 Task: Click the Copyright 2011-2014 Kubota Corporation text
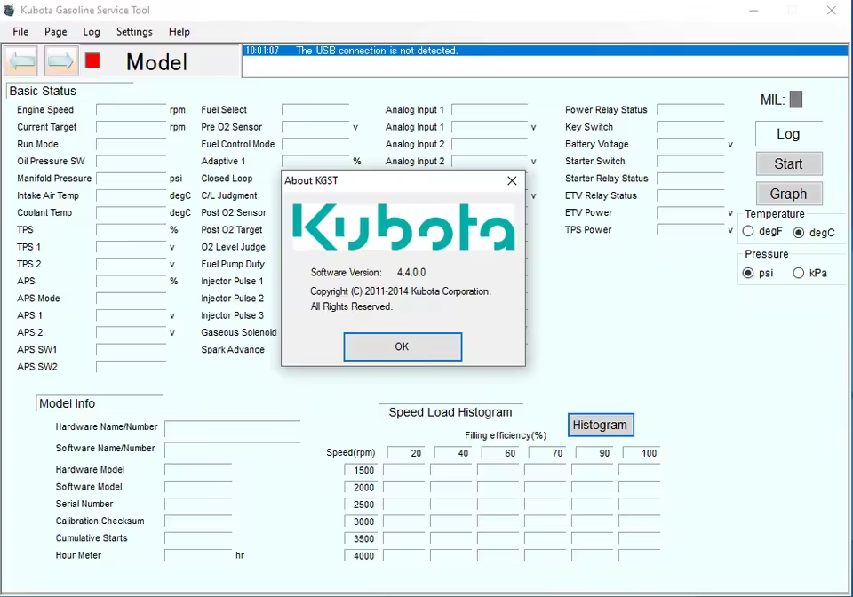(401, 291)
